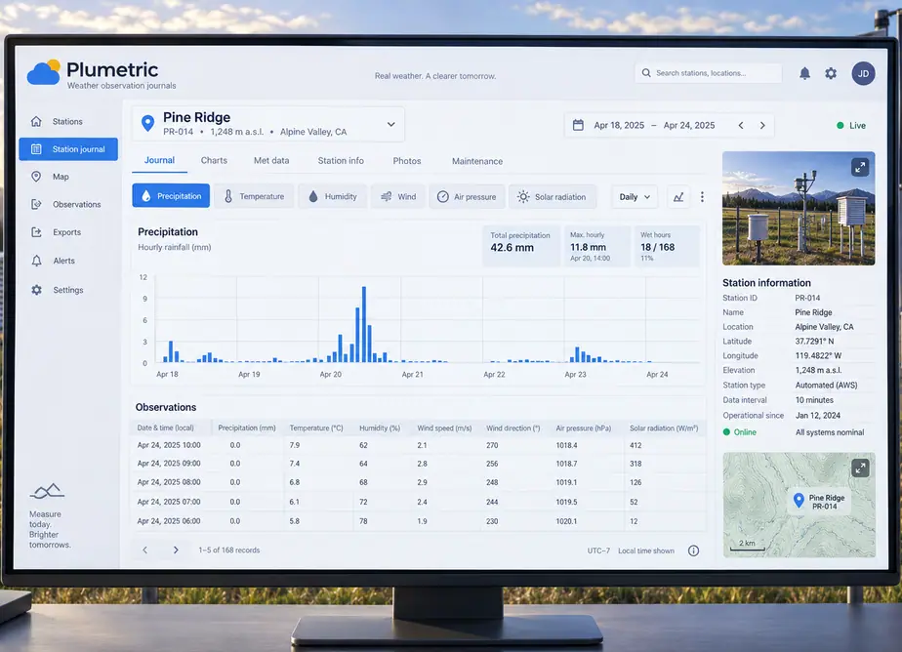Click the Plumetric cloud logo
902x652 pixels.
44,72
